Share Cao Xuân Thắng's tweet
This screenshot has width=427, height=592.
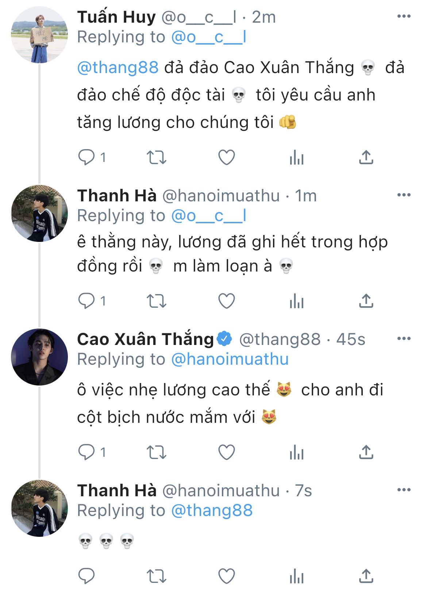coord(366,452)
